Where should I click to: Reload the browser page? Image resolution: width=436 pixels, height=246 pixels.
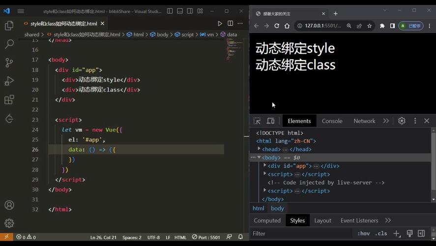pyautogui.click(x=277, y=26)
